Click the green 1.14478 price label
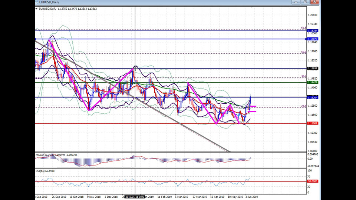This screenshot has height=200, width=356. pyautogui.click(x=313, y=82)
